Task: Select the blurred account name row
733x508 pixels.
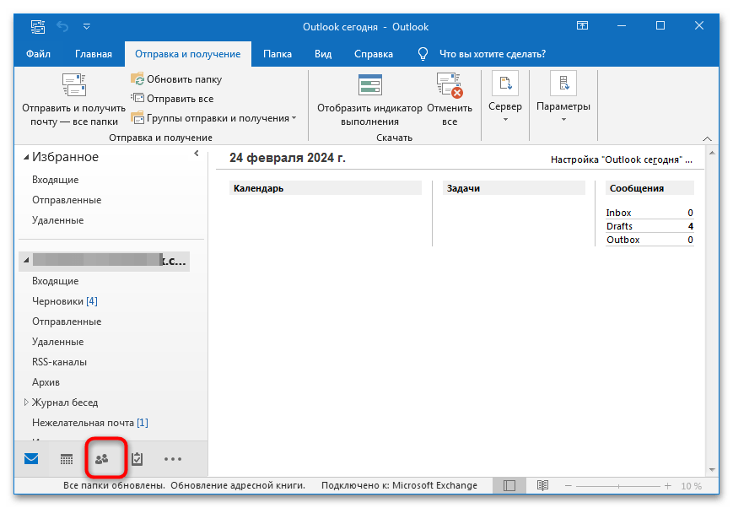Action: [105, 261]
